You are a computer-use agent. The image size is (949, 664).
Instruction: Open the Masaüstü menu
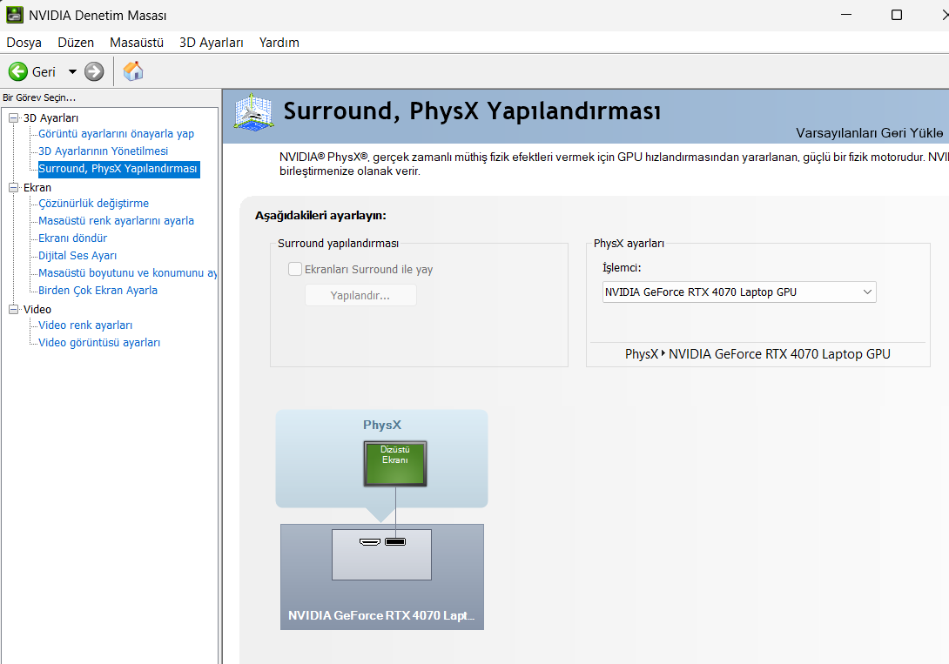(137, 43)
